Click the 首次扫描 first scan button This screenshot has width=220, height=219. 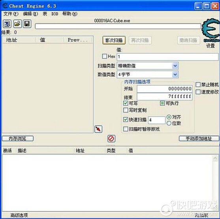114,40
